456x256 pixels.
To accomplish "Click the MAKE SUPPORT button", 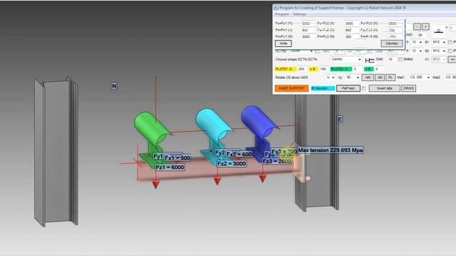I will coord(291,88).
